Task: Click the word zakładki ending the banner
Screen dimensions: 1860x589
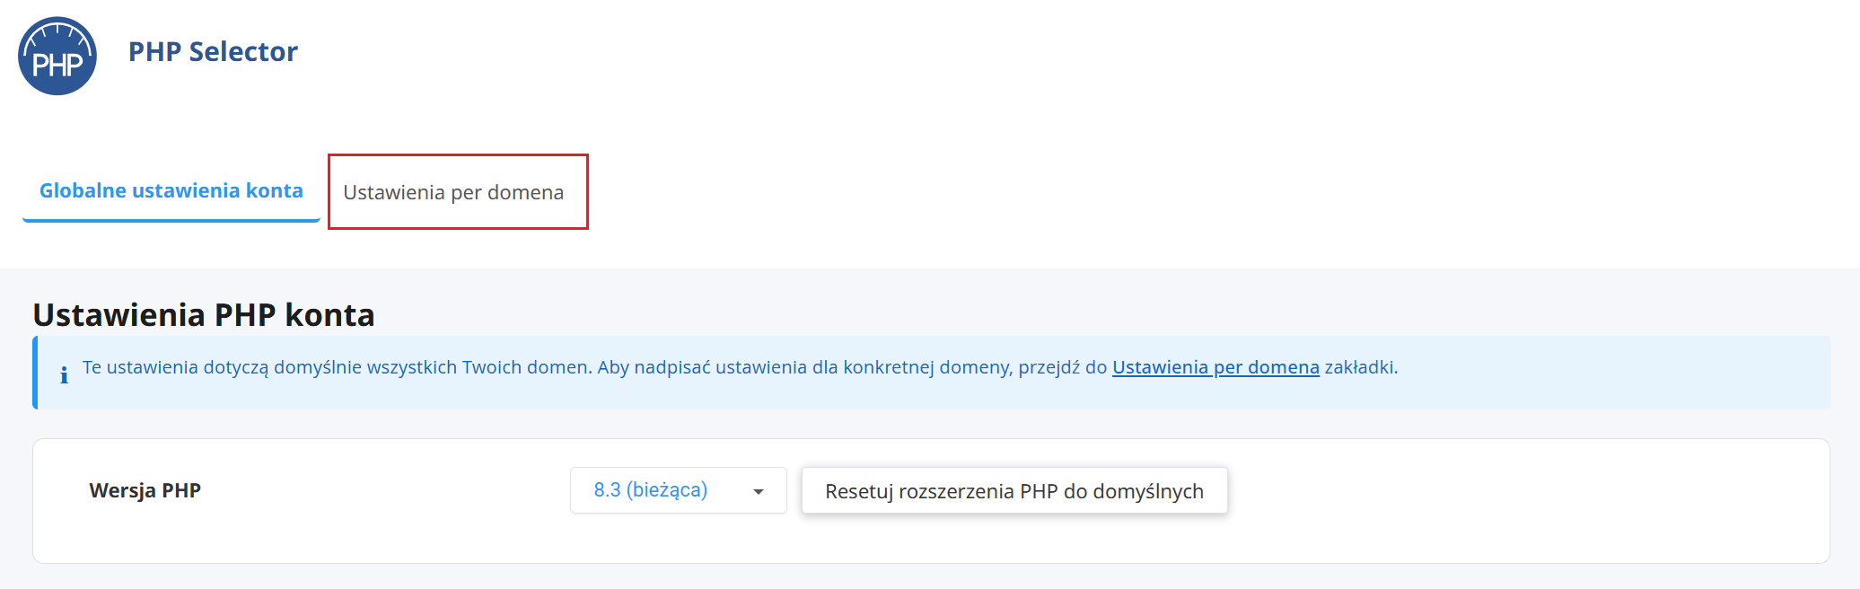Action: [x=1360, y=367]
